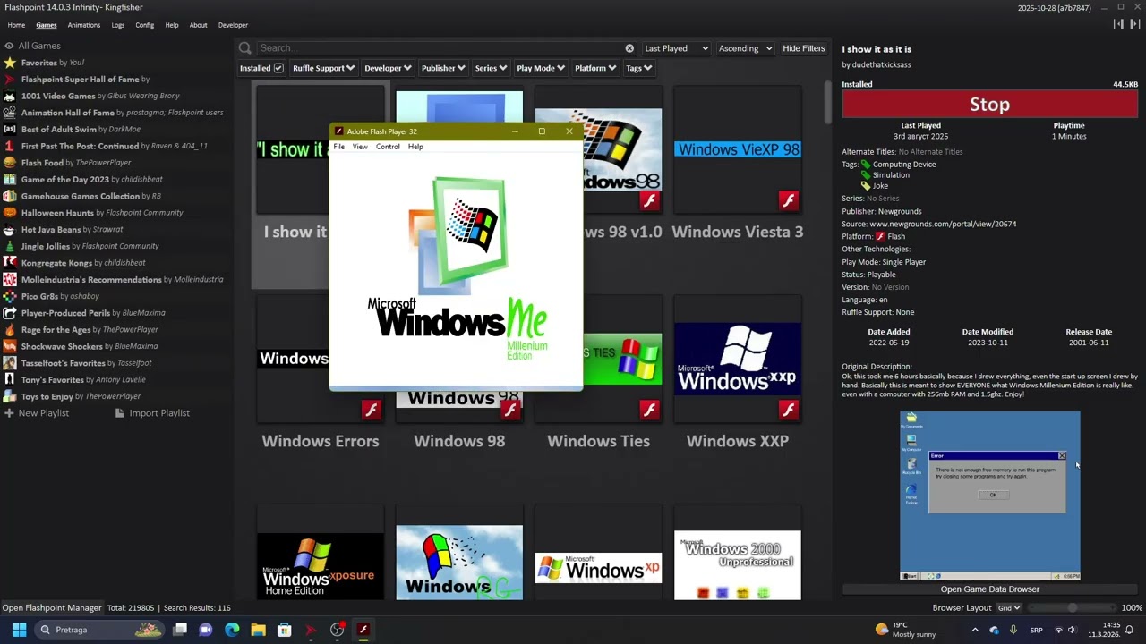Click the New Playlist plus icon
This screenshot has width=1146, height=644.
(9, 413)
